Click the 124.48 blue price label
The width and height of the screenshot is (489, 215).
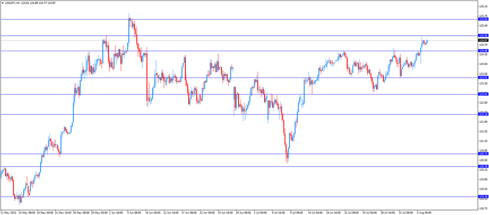point(483,51)
